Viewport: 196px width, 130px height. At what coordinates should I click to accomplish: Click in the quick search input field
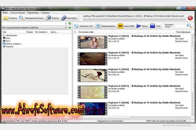180,26
